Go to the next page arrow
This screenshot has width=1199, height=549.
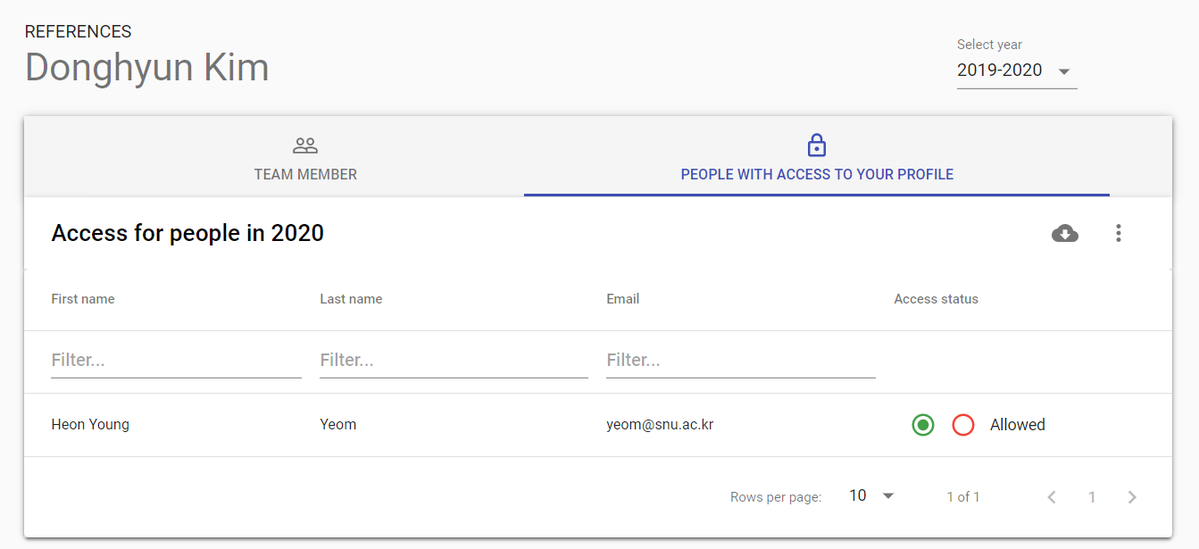point(1132,497)
